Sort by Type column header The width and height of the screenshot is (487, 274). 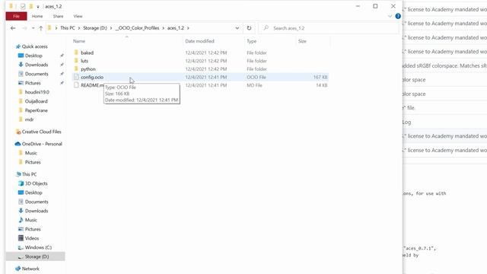coord(252,41)
